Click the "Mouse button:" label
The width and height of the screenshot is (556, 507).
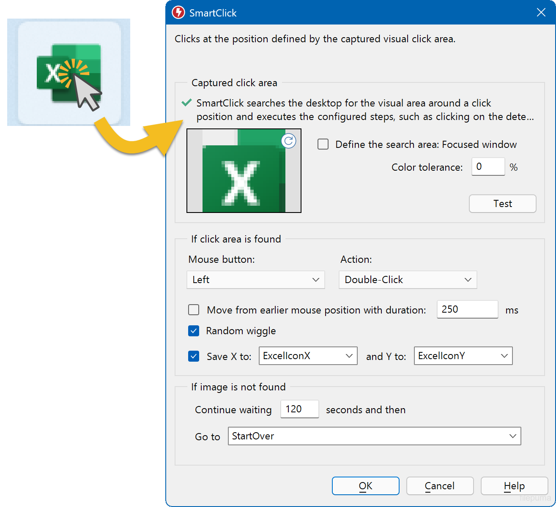point(222,259)
